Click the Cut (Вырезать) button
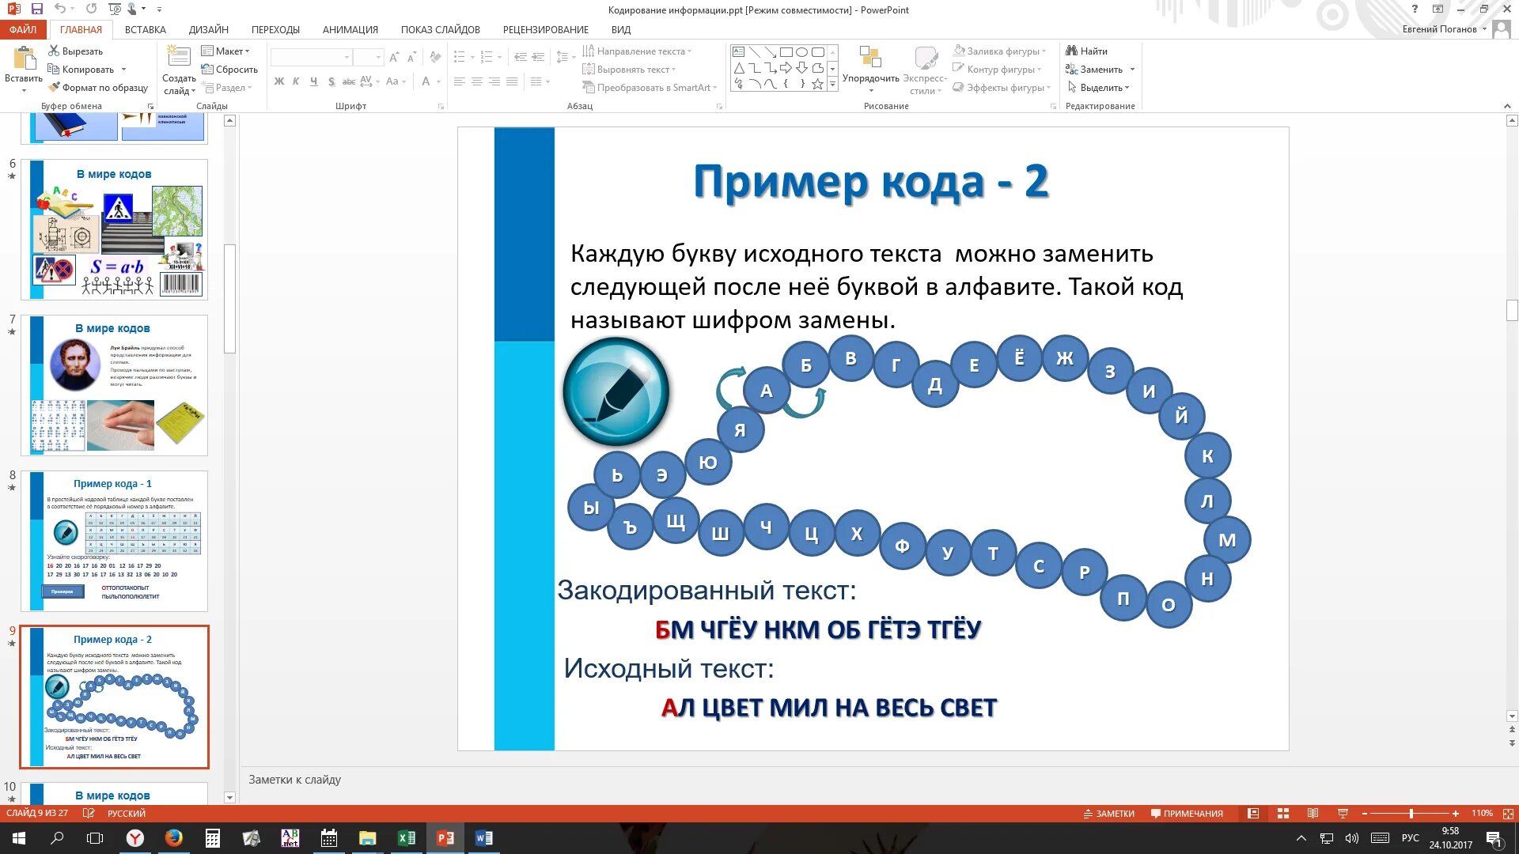This screenshot has height=854, width=1519. click(x=76, y=51)
